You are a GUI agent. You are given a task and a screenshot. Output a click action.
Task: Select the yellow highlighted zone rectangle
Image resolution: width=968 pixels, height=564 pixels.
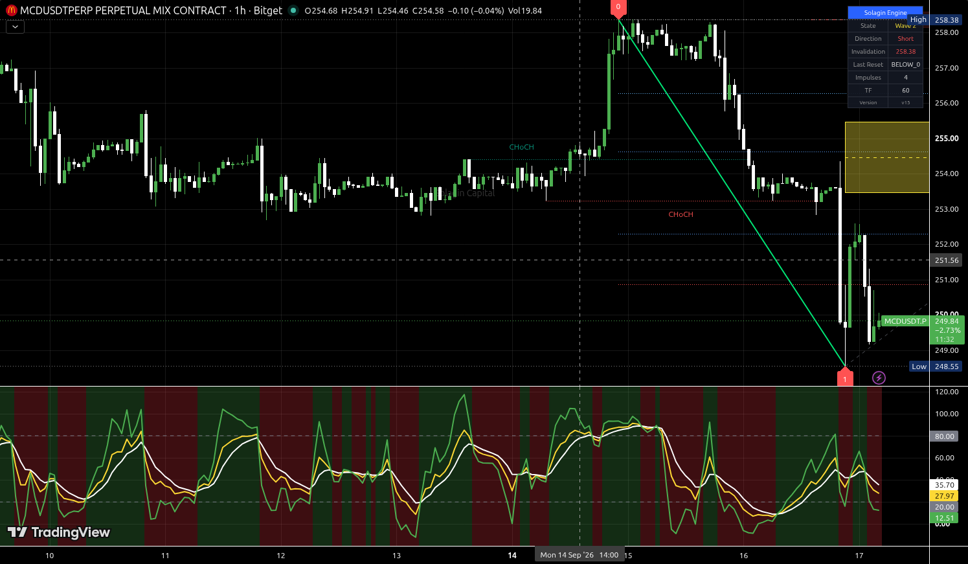887,157
